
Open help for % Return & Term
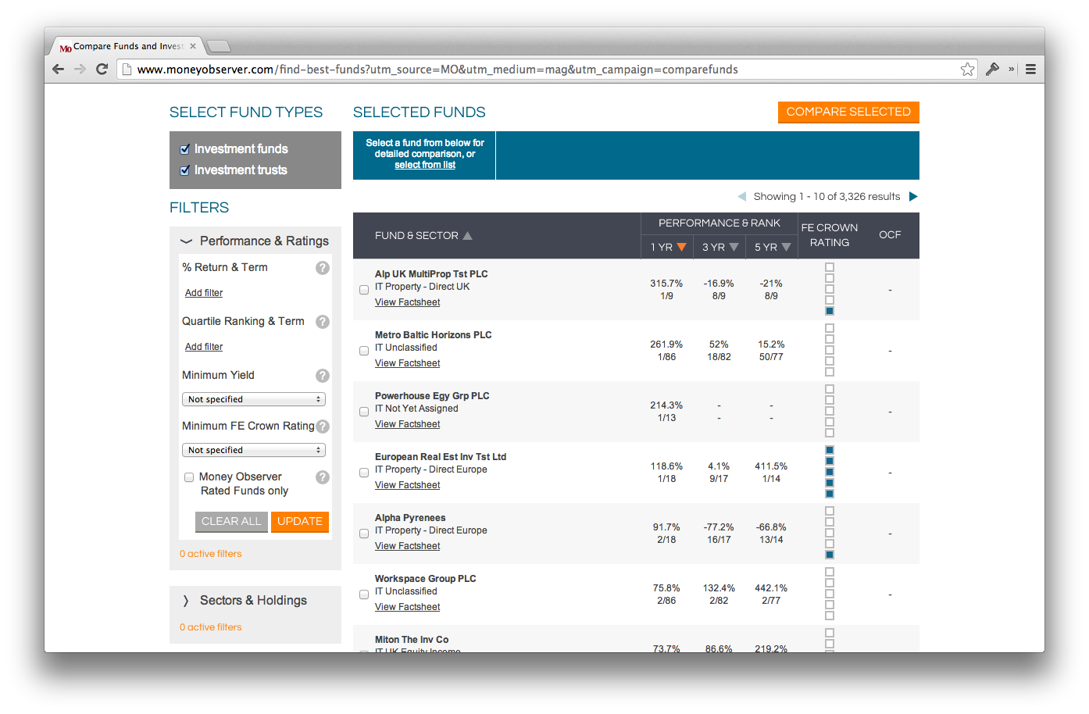(322, 268)
